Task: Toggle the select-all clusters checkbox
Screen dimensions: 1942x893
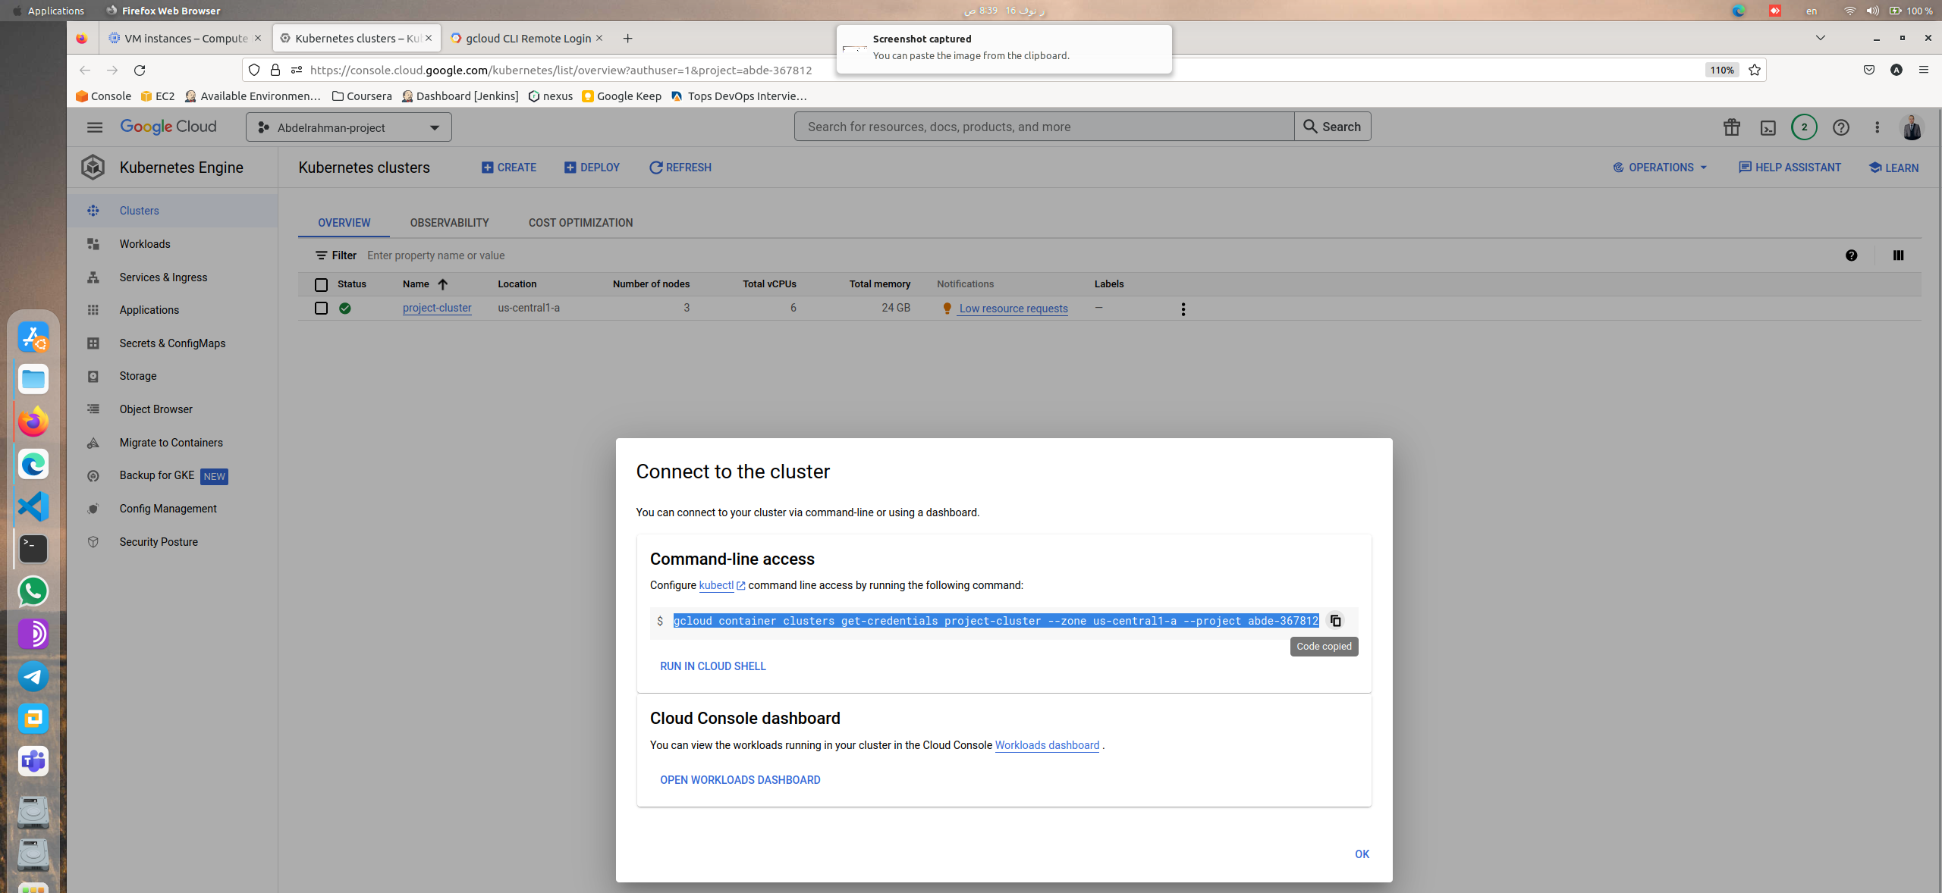Action: (x=321, y=284)
